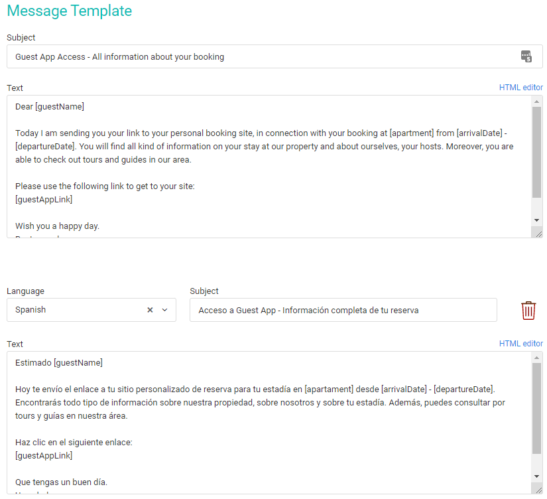Click into the Spanish Subject input

pyautogui.click(x=343, y=310)
